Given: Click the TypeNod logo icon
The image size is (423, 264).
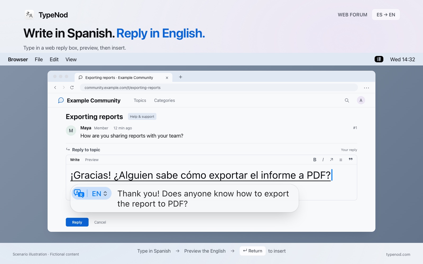Looking at the screenshot, I should point(29,15).
